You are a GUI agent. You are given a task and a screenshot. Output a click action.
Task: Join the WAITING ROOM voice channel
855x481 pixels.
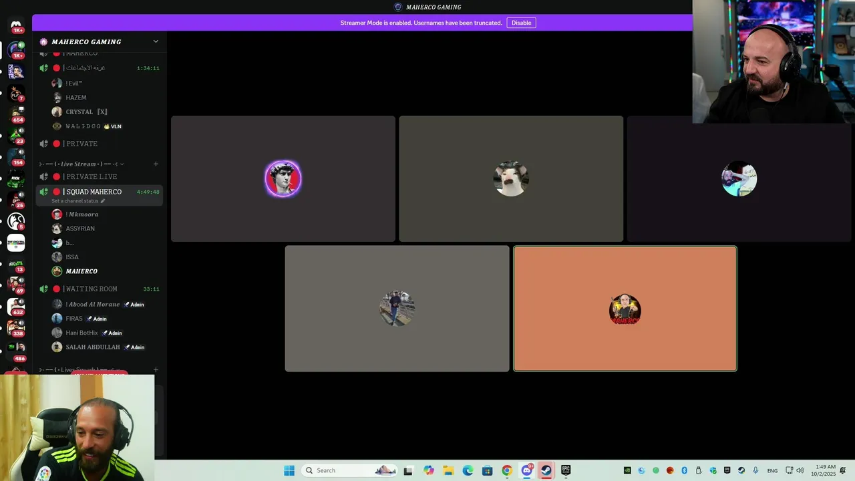point(99,289)
